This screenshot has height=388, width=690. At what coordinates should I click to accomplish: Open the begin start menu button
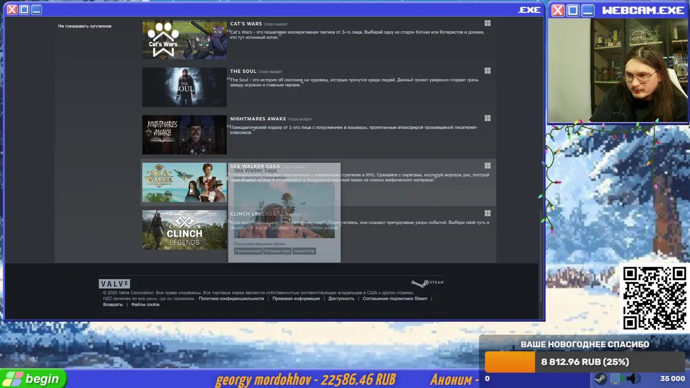33,379
